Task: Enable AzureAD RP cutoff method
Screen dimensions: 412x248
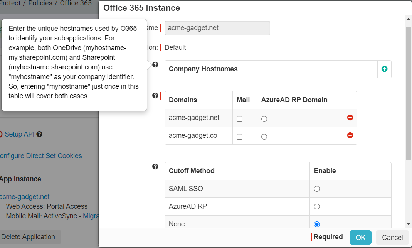Action: point(317,206)
